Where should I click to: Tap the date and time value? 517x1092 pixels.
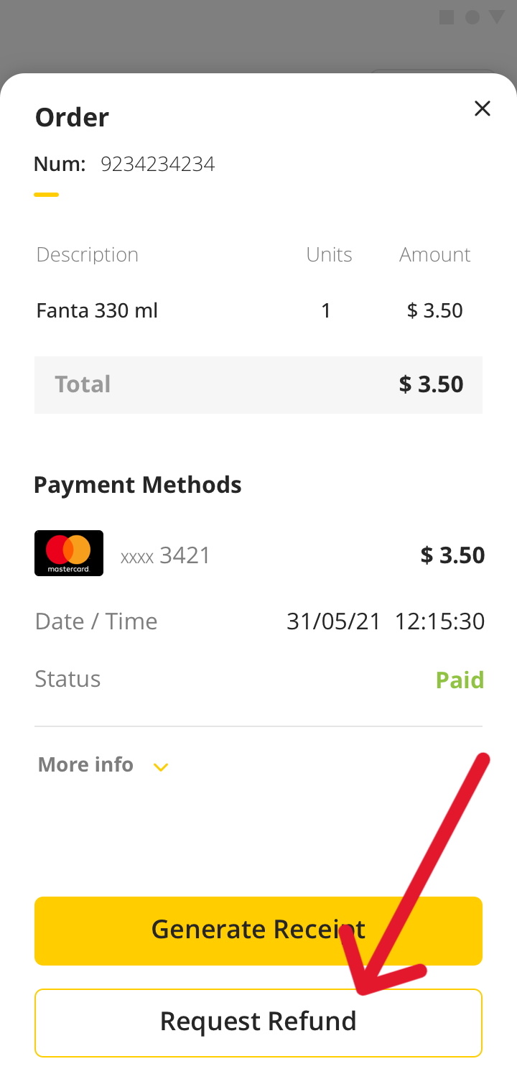tap(386, 621)
